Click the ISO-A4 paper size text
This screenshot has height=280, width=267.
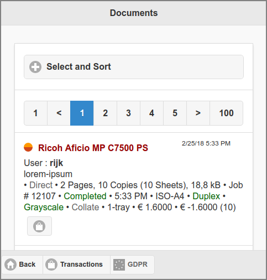tap(170, 196)
